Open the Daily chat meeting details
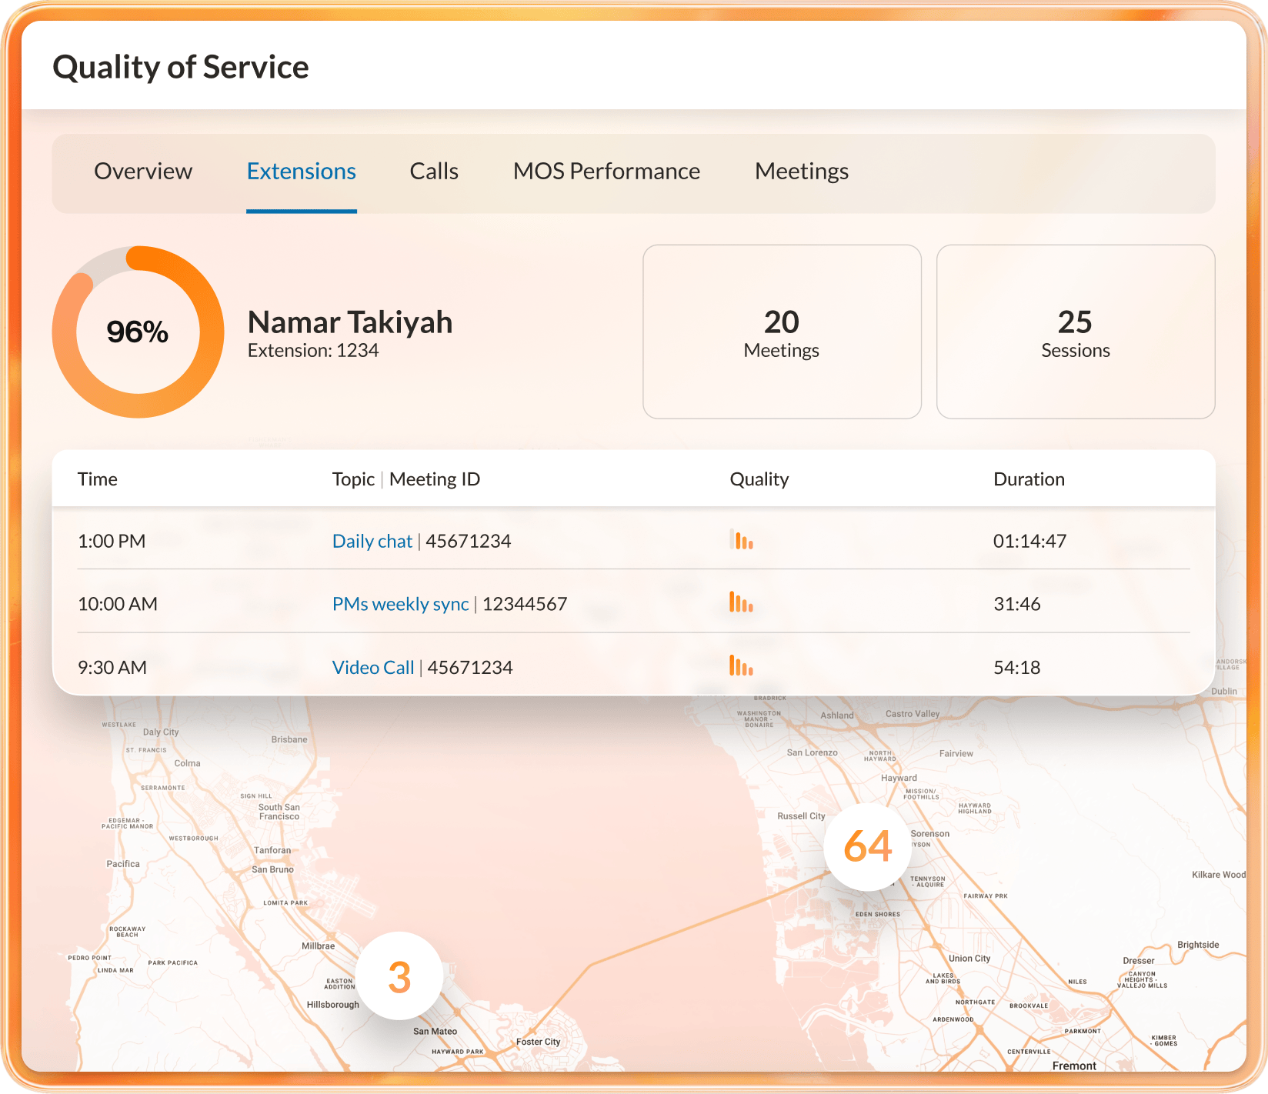The width and height of the screenshot is (1268, 1094). pos(372,541)
